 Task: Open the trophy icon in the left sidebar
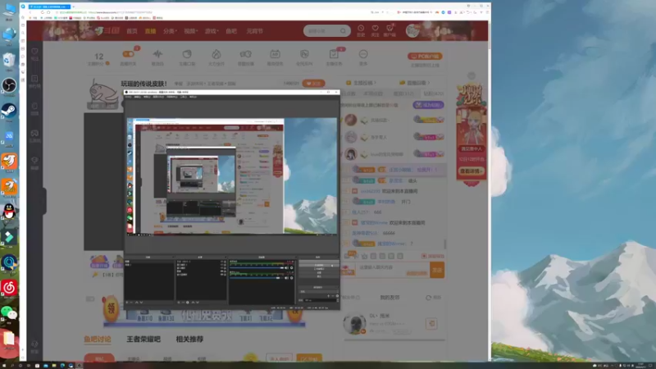click(x=34, y=161)
